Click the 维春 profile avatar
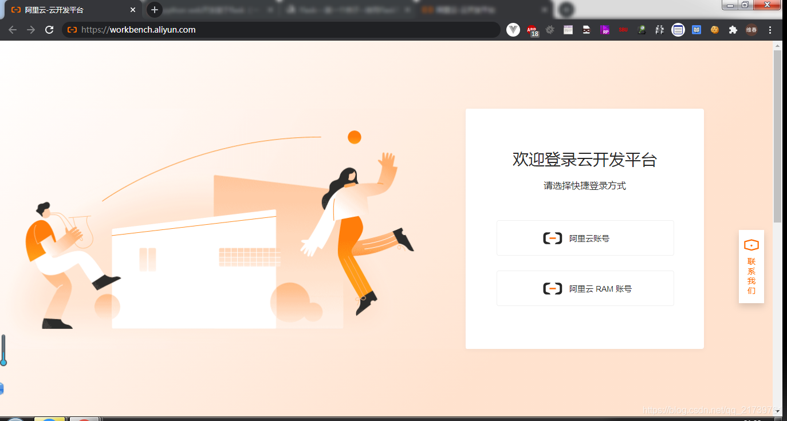787x421 pixels. pos(751,30)
